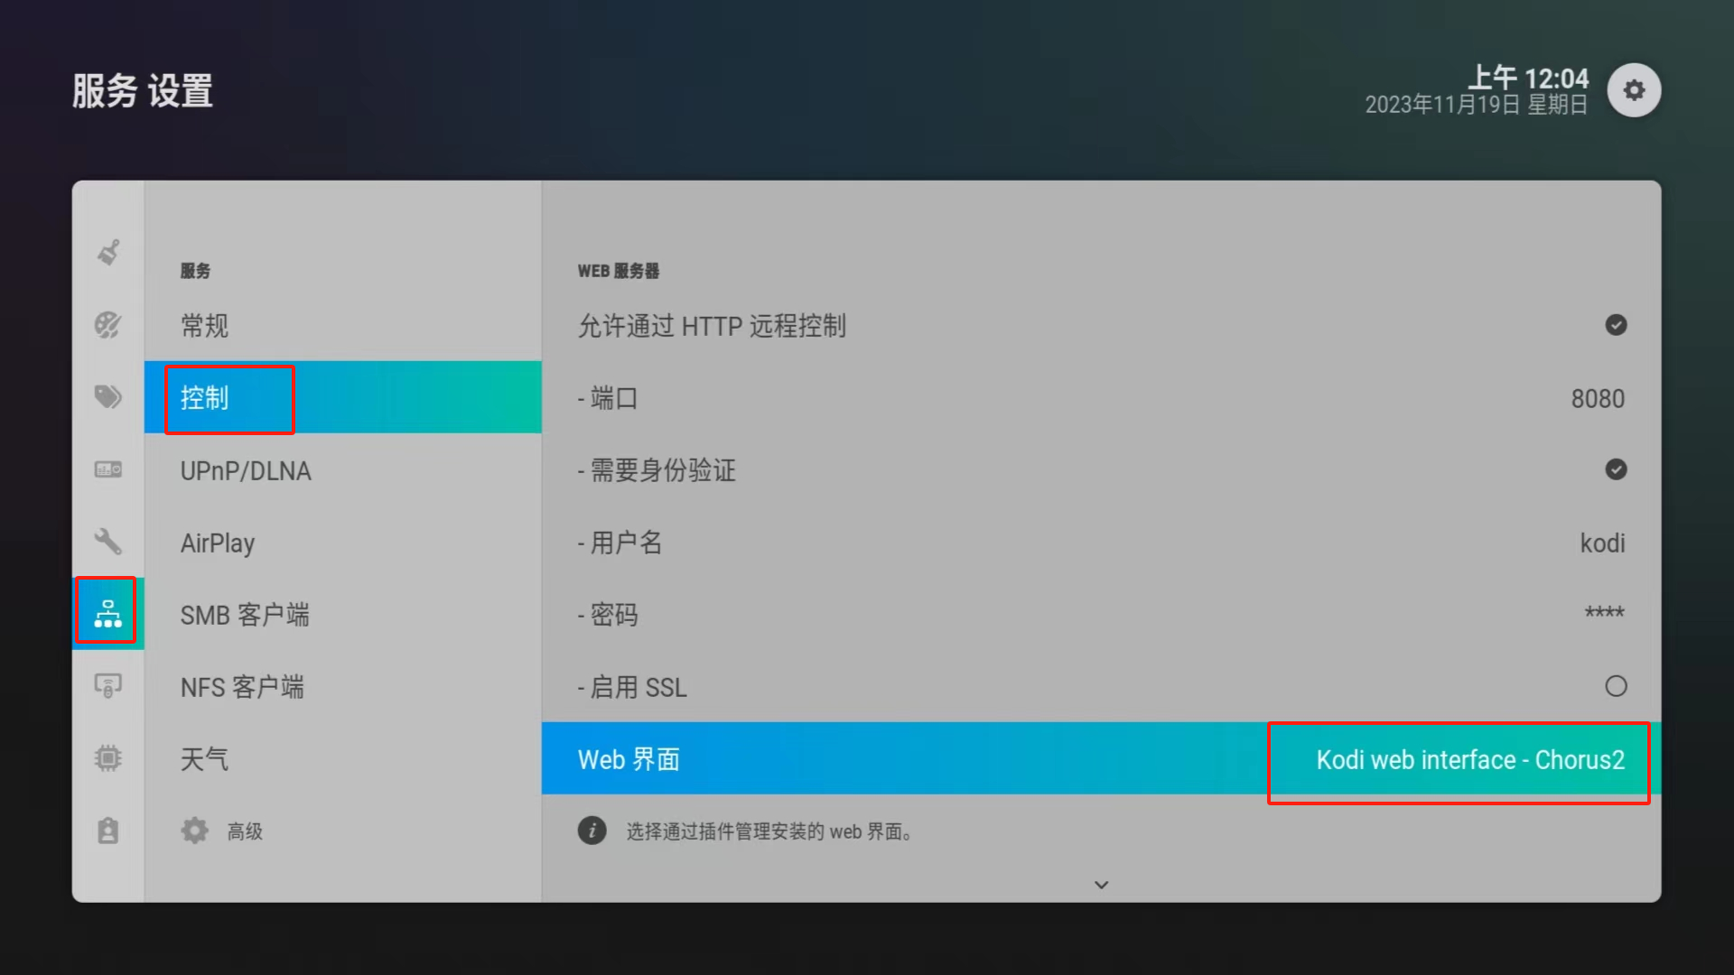The width and height of the screenshot is (1734, 975).
Task: Select the wrench System tools icon
Action: pos(108,542)
